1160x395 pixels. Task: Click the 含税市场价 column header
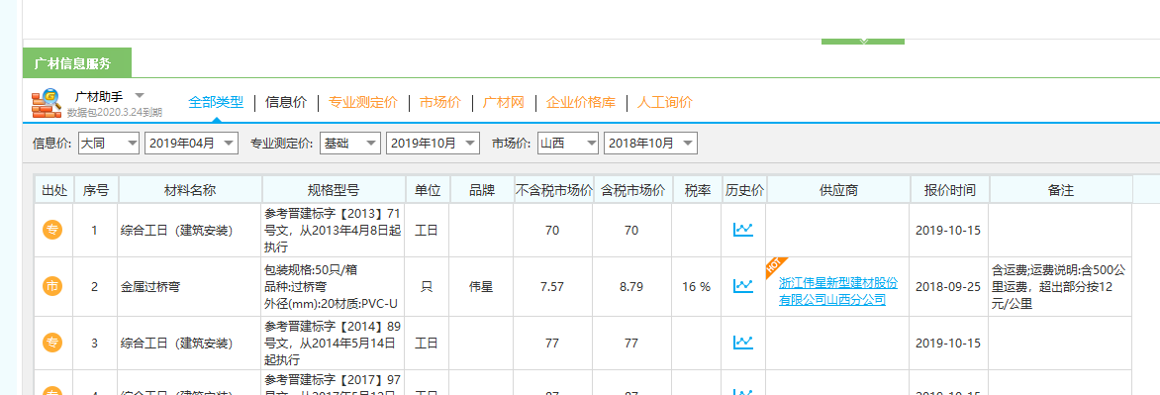click(632, 190)
